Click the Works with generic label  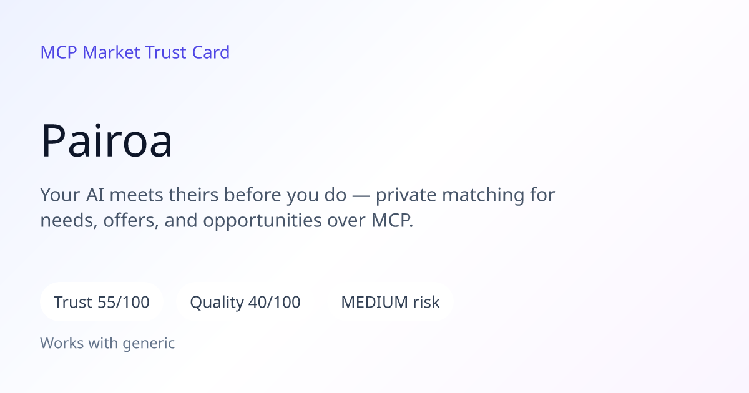click(107, 343)
